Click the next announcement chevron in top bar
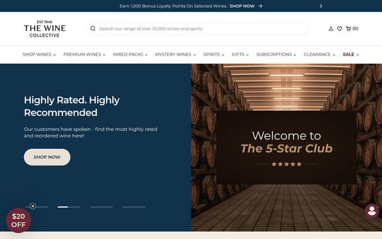This screenshot has width=382, height=239. click(x=321, y=6)
